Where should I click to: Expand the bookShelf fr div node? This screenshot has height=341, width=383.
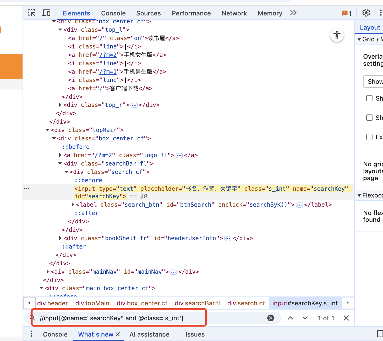tap(60, 238)
